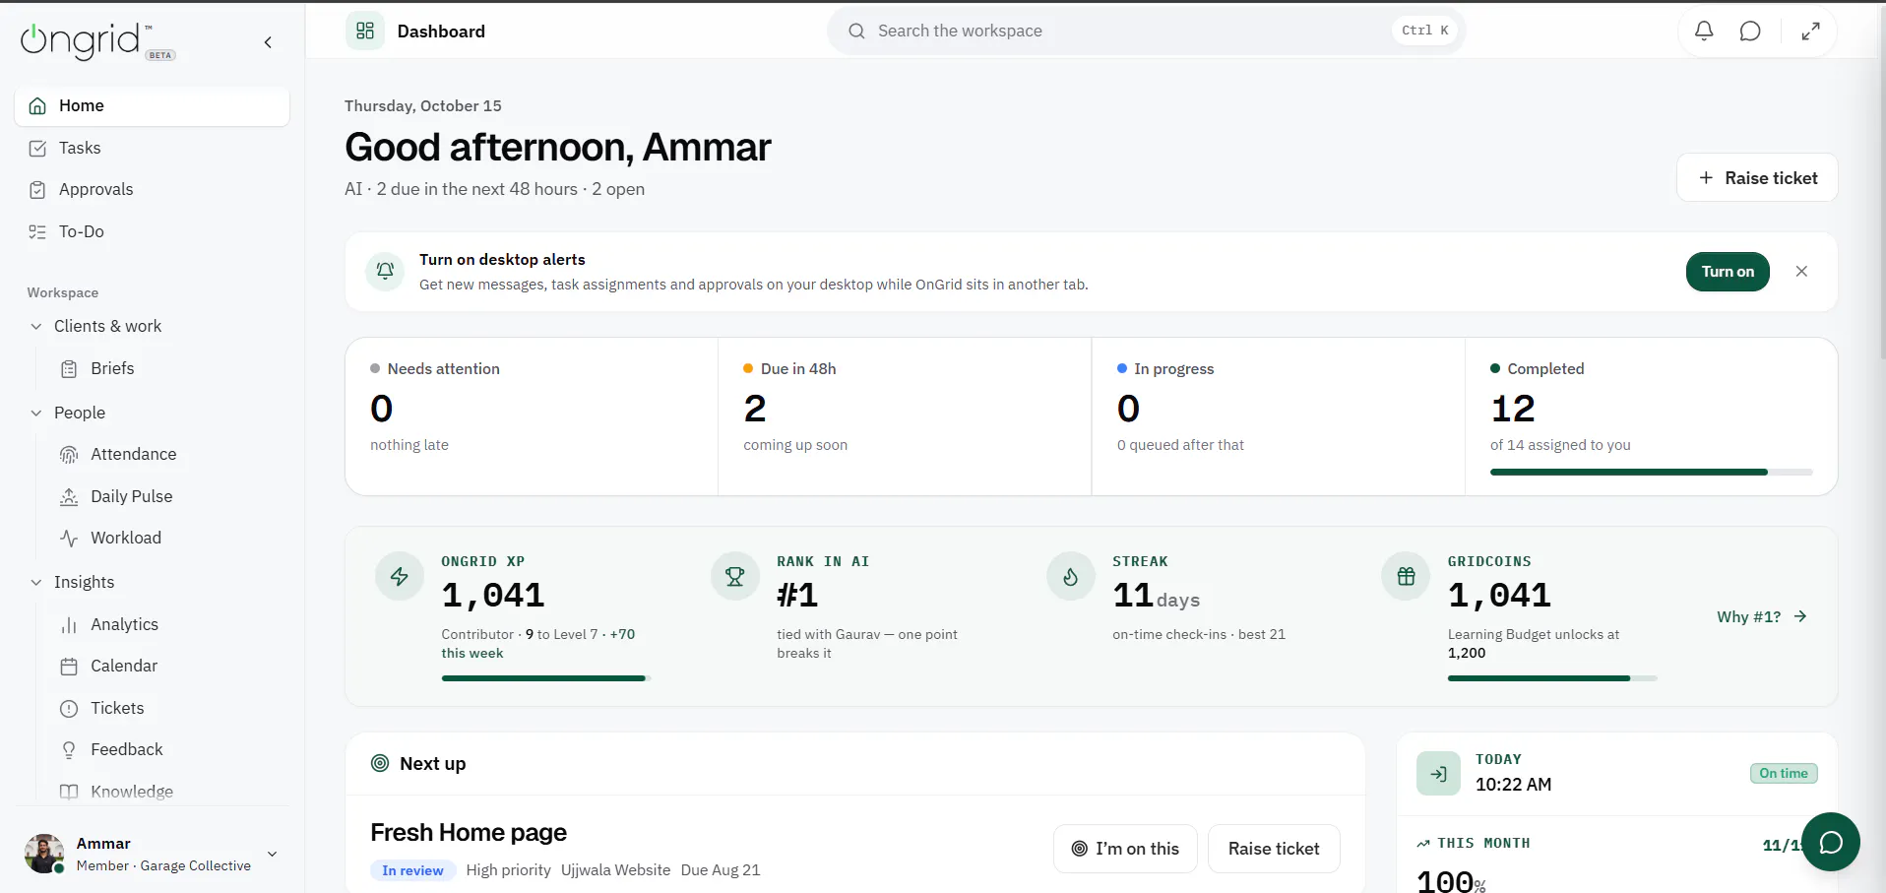This screenshot has height=893, width=1886.
Task: Open the floating green chat widget
Action: 1831,842
